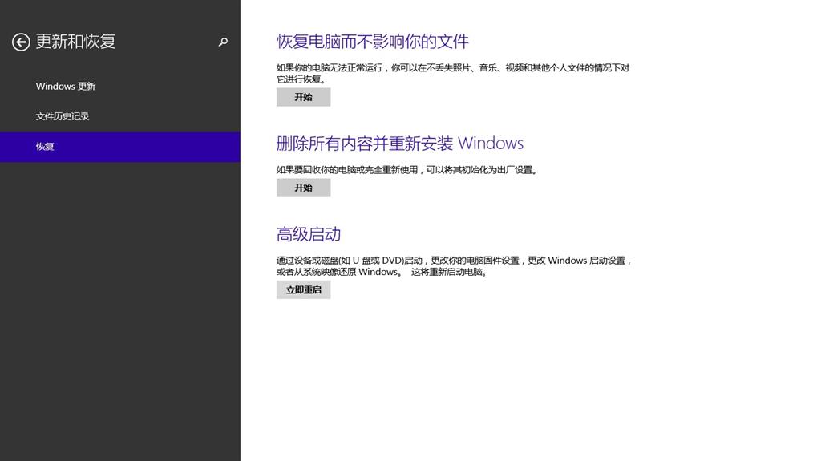
Task: Open the search magnifier icon
Action: (223, 42)
